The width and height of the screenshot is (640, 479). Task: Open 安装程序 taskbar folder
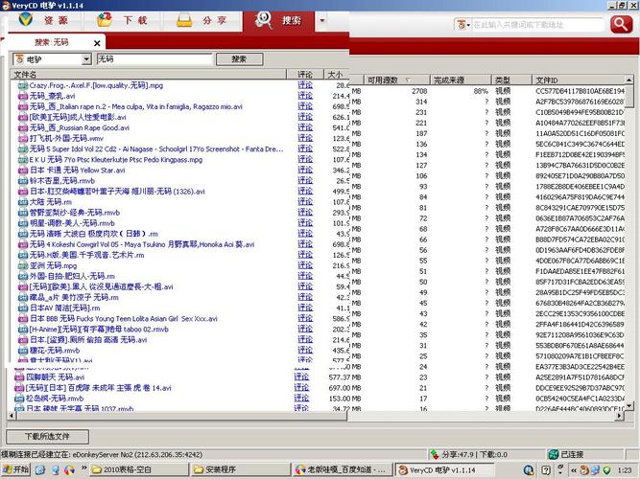click(241, 469)
